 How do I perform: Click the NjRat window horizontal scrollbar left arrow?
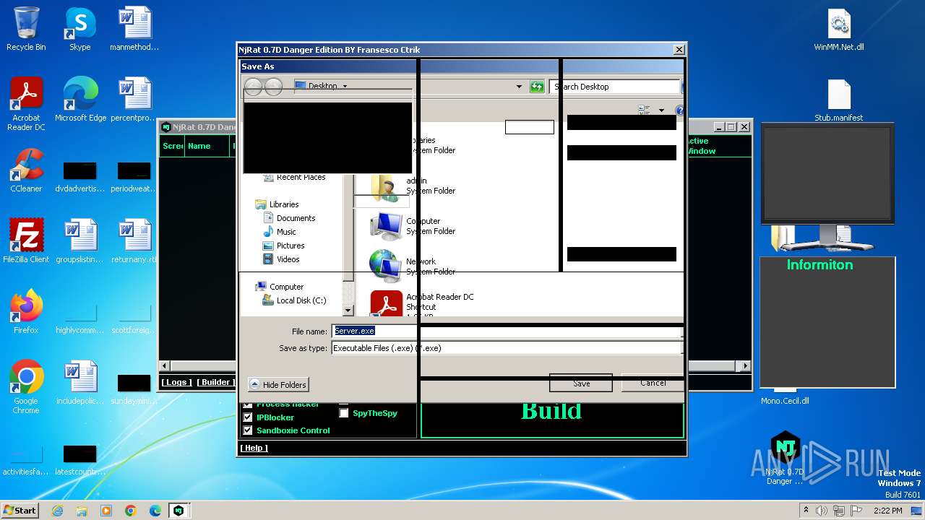164,366
